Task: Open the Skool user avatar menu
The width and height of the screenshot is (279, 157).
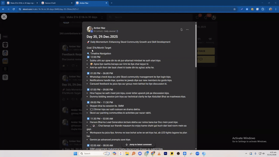Action: point(214,17)
